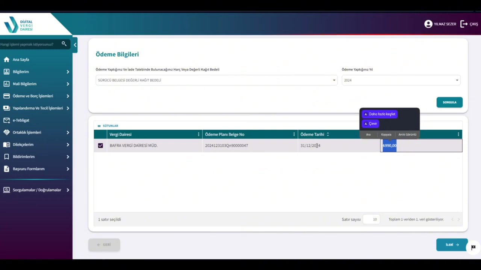Click the Bilgilerim person-card icon
This screenshot has height=270, width=481.
point(6,72)
